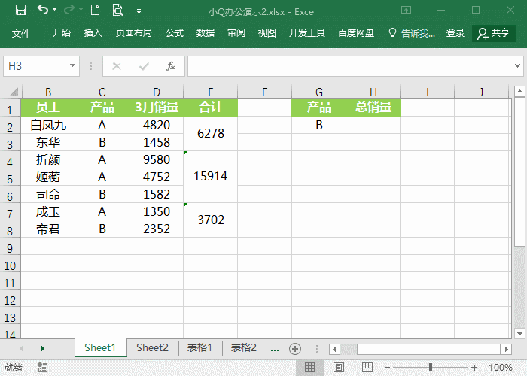Switch to the 表格2 sheet tab
527x376 pixels.
pos(243,347)
